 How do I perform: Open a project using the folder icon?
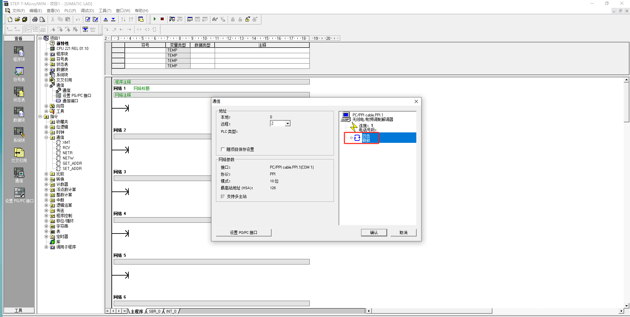click(x=17, y=19)
